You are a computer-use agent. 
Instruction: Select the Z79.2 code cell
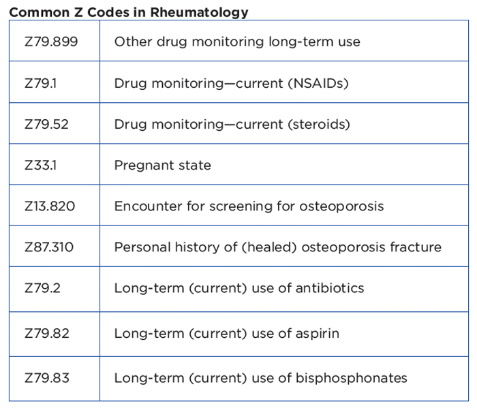pyautogui.click(x=42, y=287)
